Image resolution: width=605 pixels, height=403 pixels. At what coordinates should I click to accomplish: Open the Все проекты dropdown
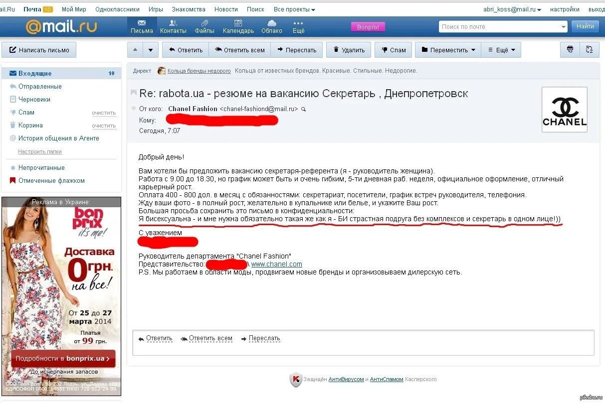(294, 9)
